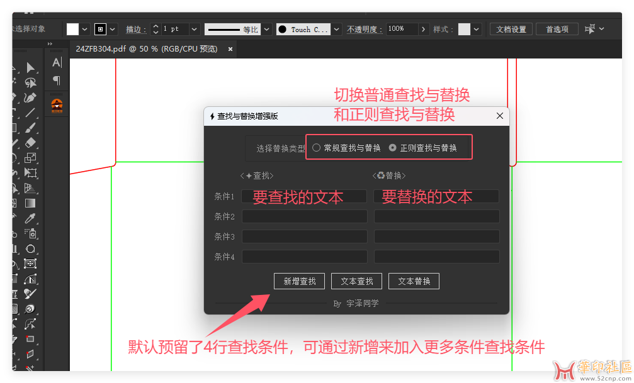The width and height of the screenshot is (634, 383).
Task: Switch to the 24ZFB304.pdf document tab
Action: tap(147, 49)
